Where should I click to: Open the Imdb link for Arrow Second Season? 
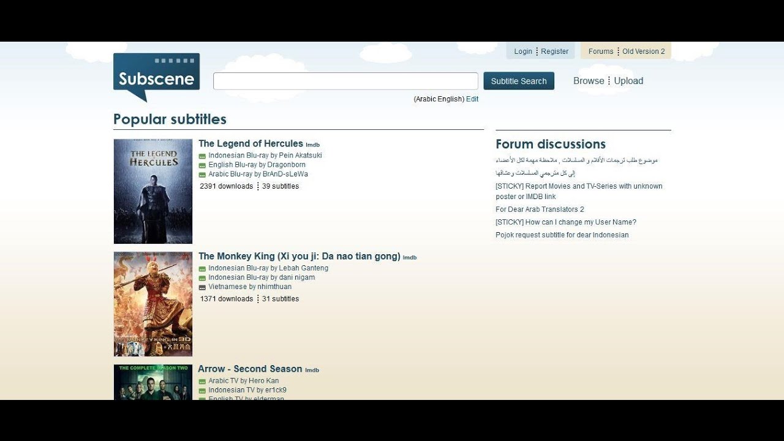coord(312,371)
